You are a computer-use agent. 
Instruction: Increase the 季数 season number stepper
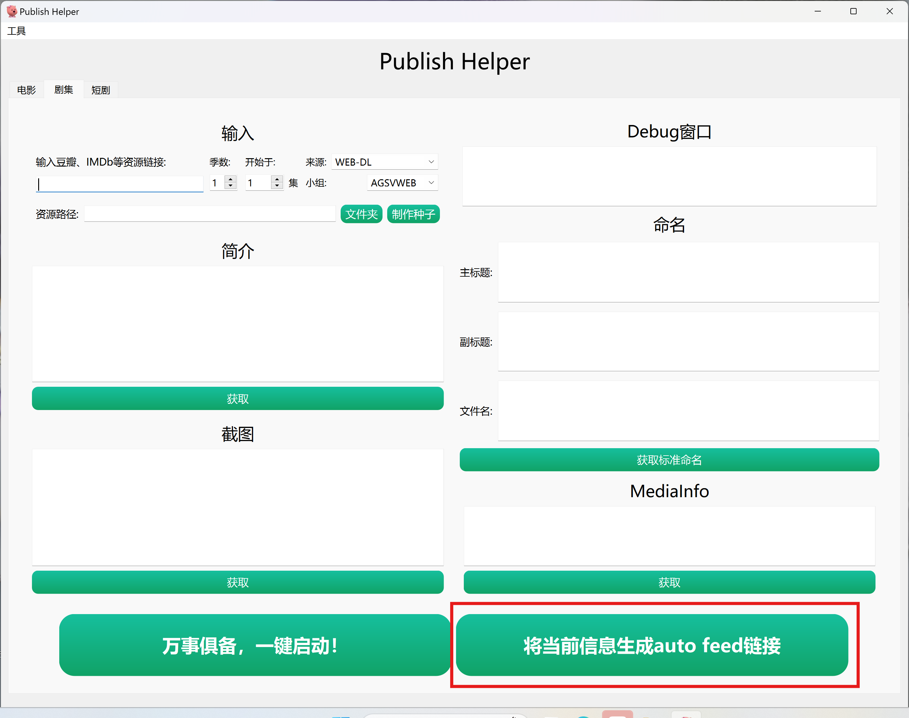point(231,179)
